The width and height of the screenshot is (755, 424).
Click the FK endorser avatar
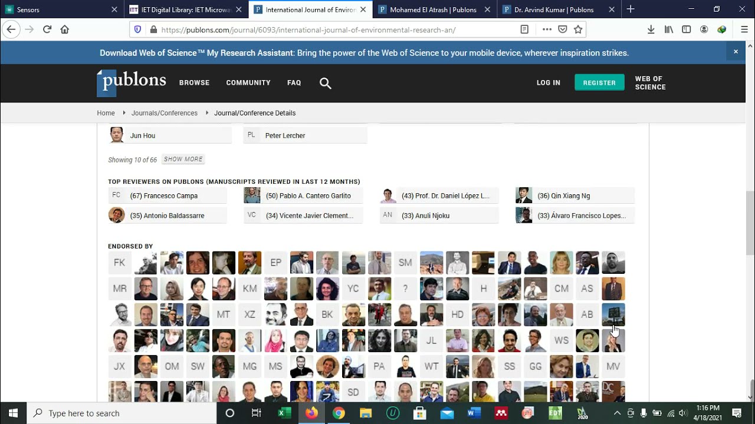pos(120,263)
